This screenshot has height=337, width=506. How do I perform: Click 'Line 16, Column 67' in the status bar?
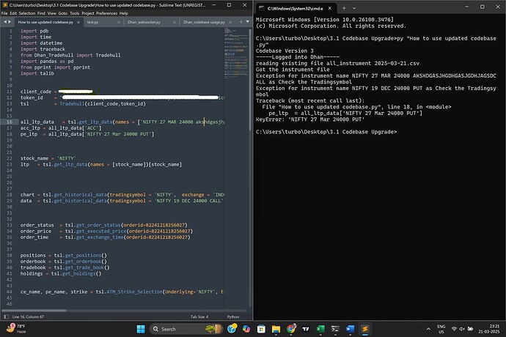click(28, 316)
